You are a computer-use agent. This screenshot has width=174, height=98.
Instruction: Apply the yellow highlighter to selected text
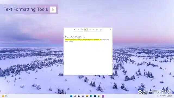coord(85,30)
